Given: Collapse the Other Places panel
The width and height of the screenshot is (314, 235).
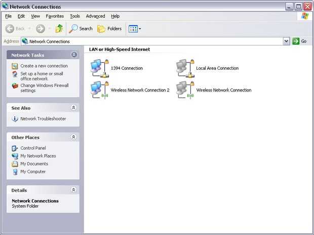Looking at the screenshot, I should [x=73, y=137].
